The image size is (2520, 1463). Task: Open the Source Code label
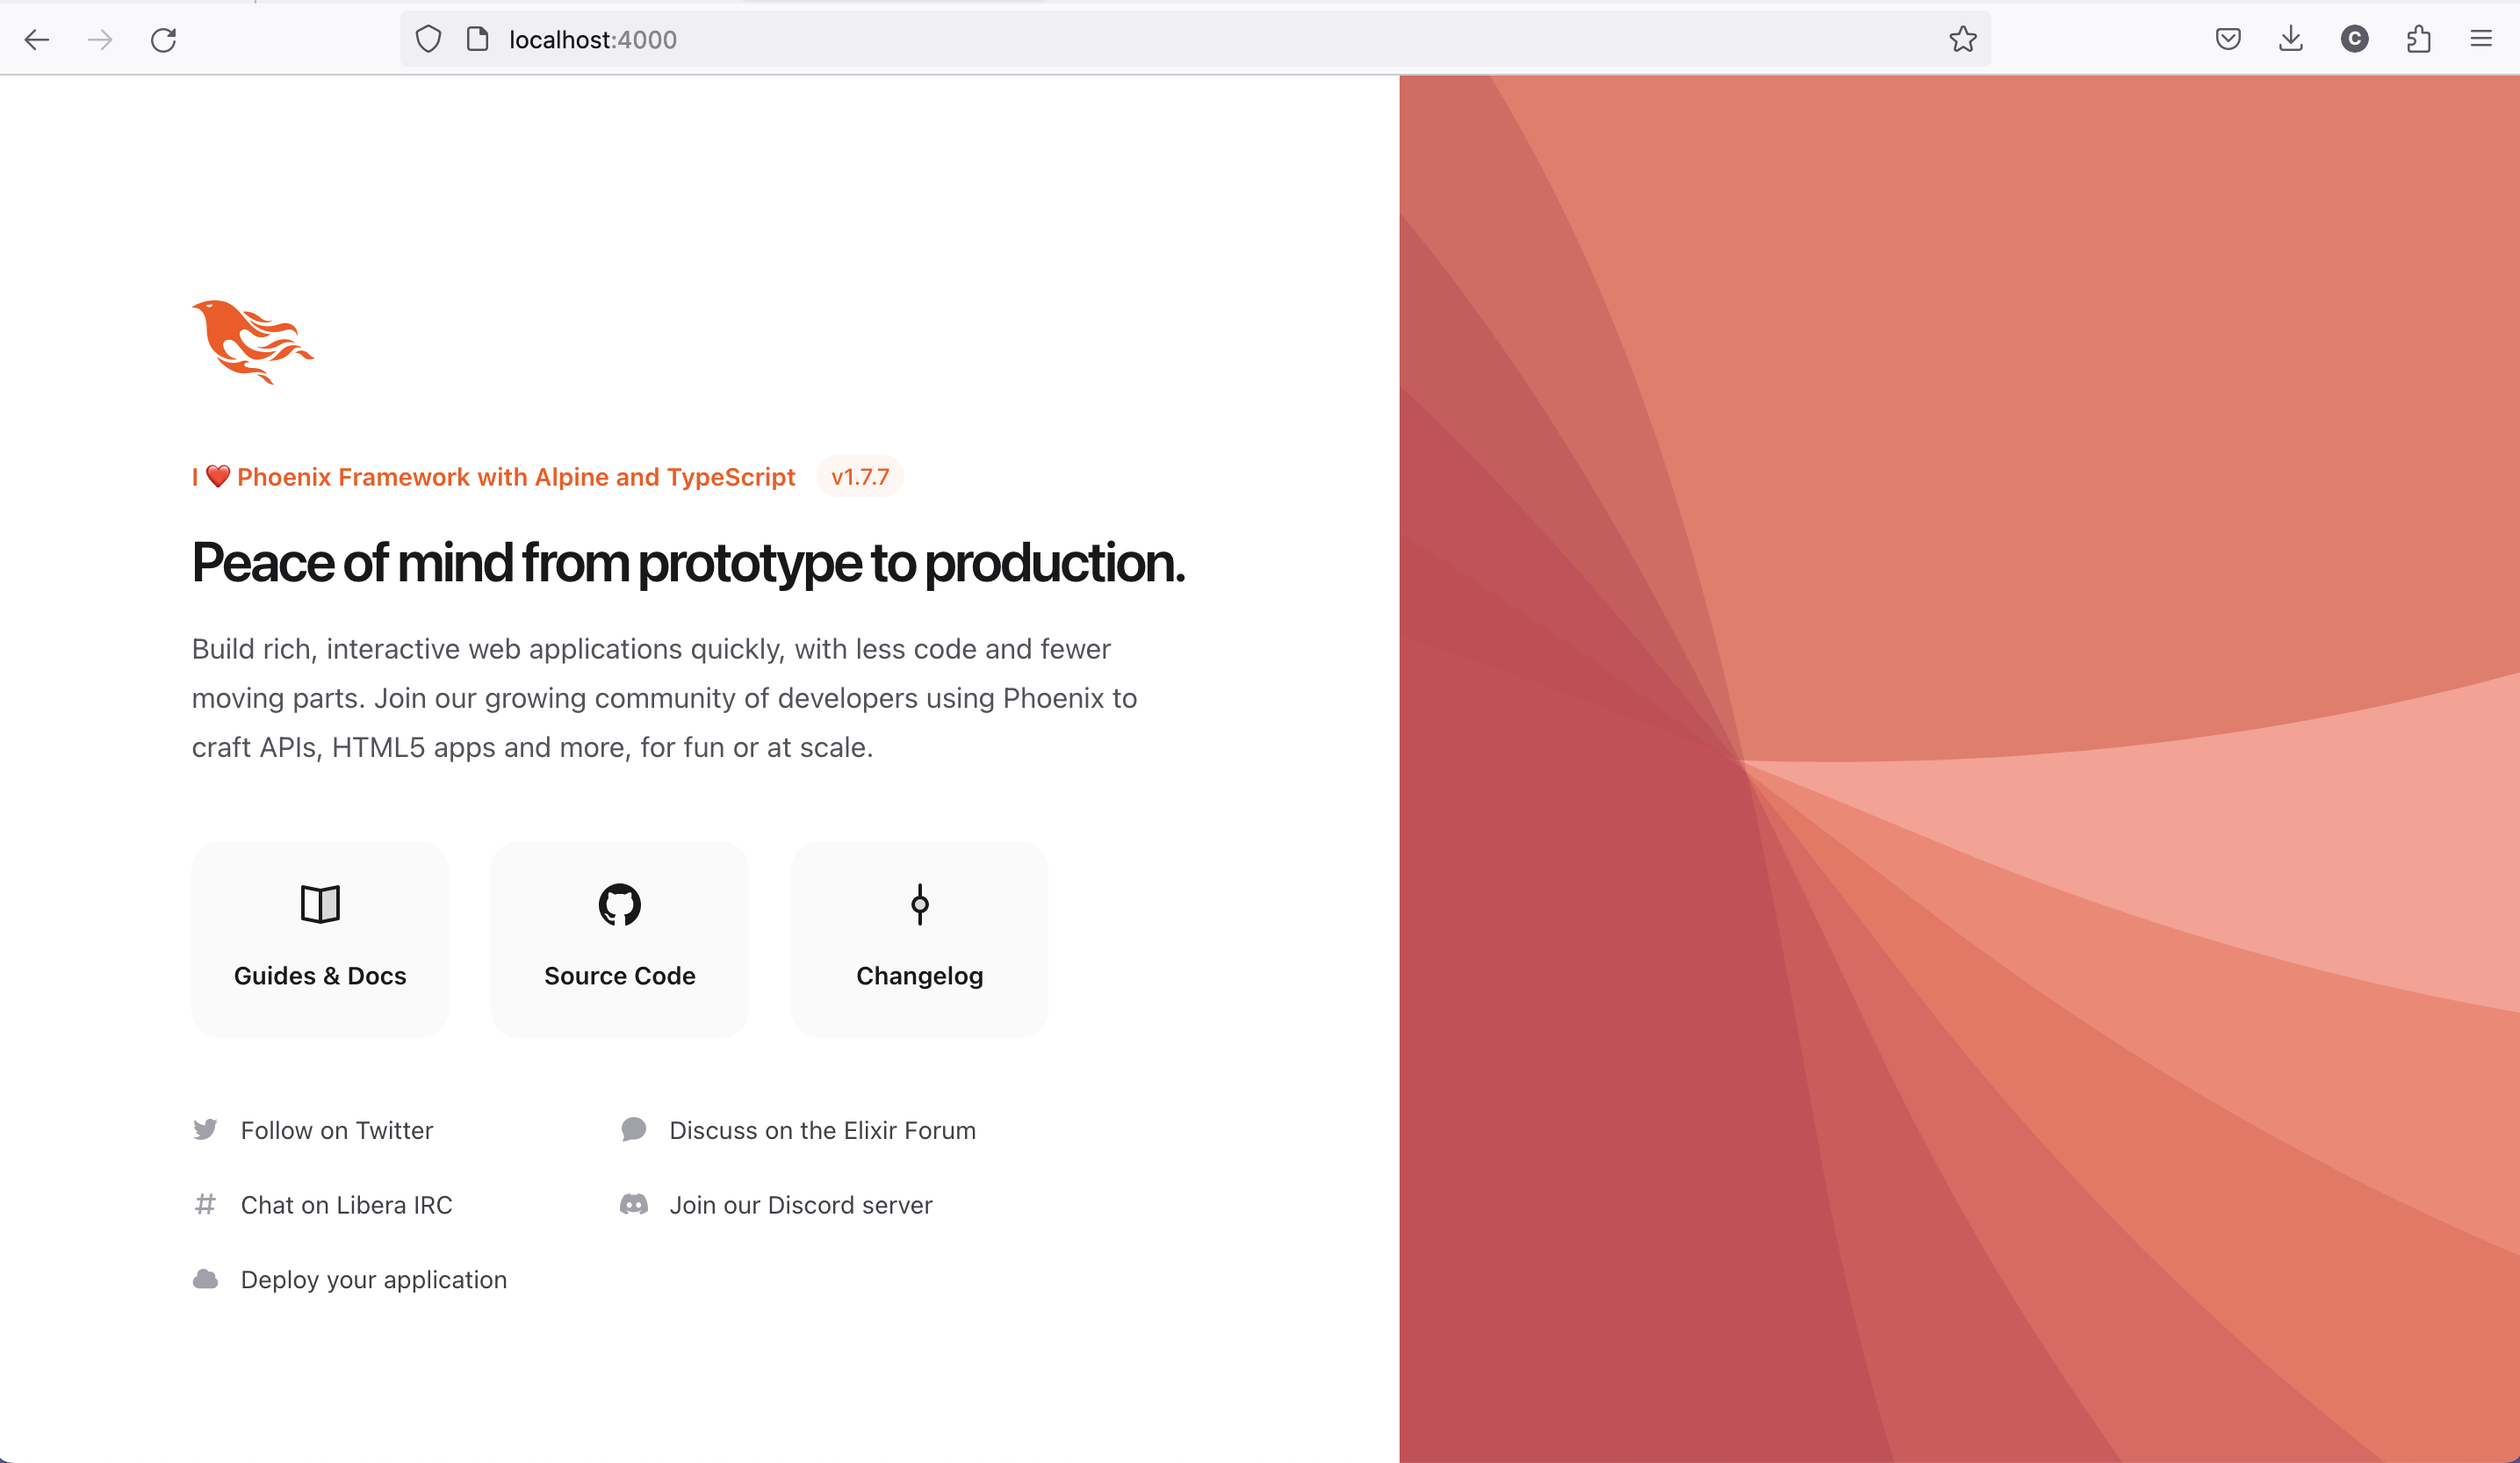click(620, 976)
